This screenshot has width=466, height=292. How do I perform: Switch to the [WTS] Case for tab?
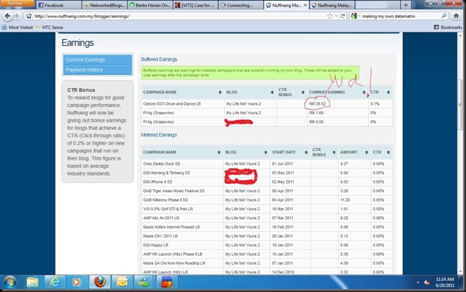(x=195, y=5)
